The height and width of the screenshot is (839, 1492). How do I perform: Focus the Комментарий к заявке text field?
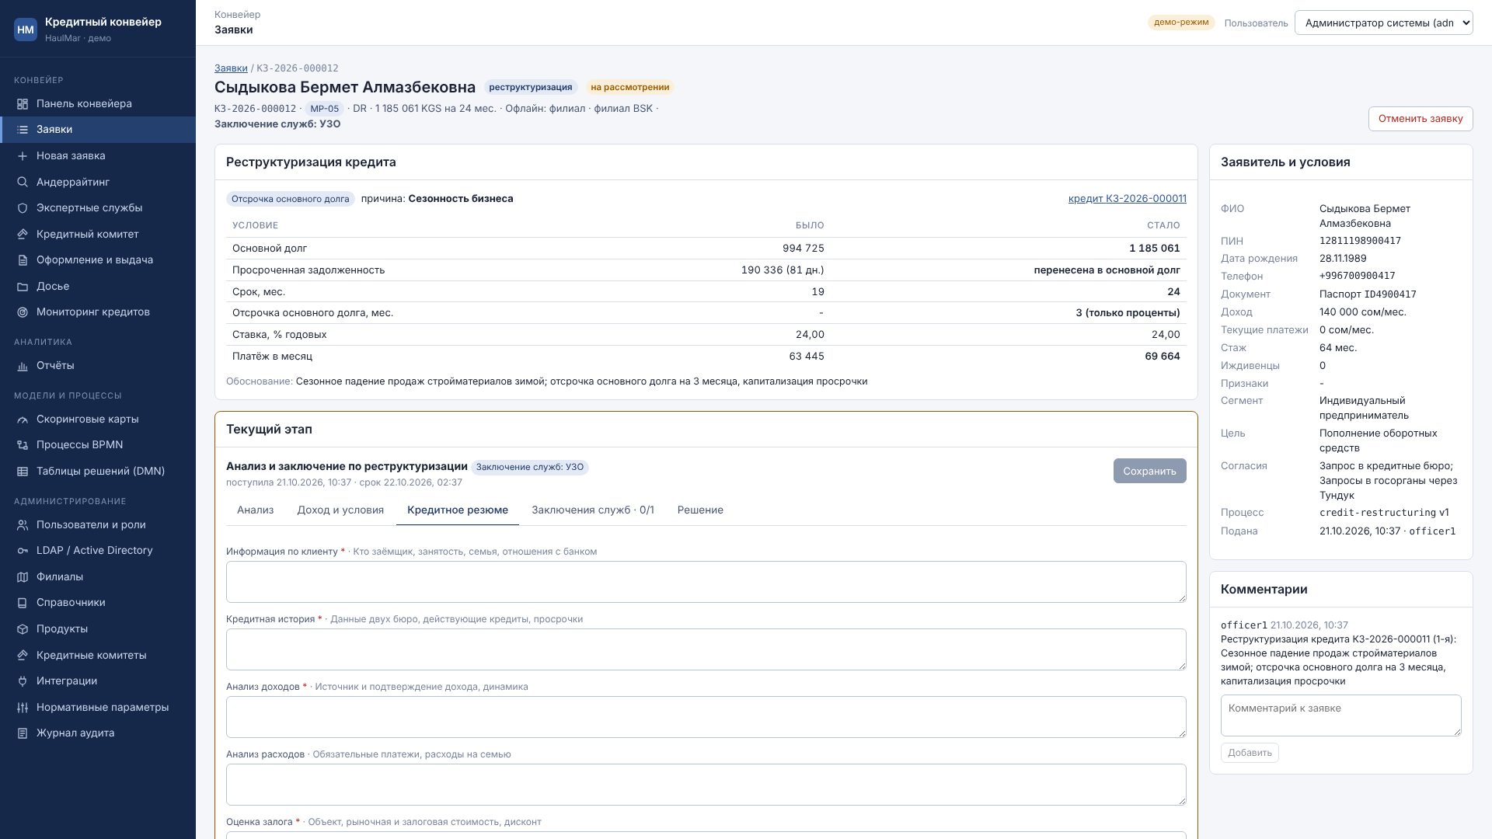click(1340, 715)
